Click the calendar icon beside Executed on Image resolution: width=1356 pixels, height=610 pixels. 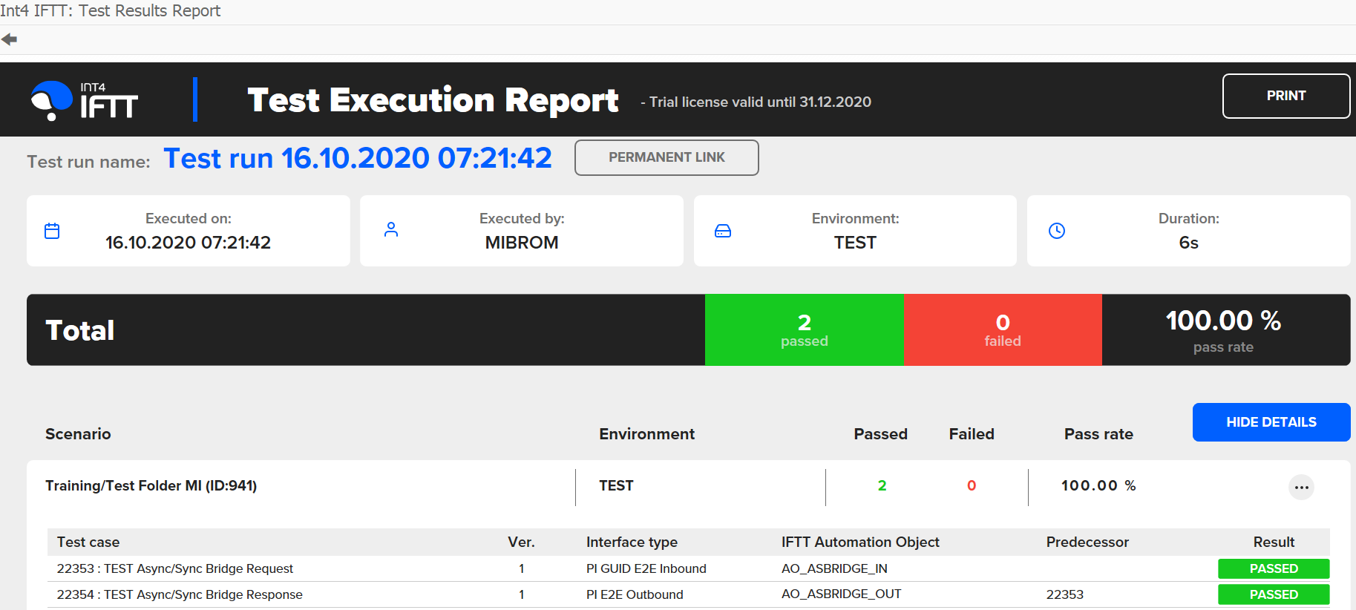pyautogui.click(x=52, y=231)
